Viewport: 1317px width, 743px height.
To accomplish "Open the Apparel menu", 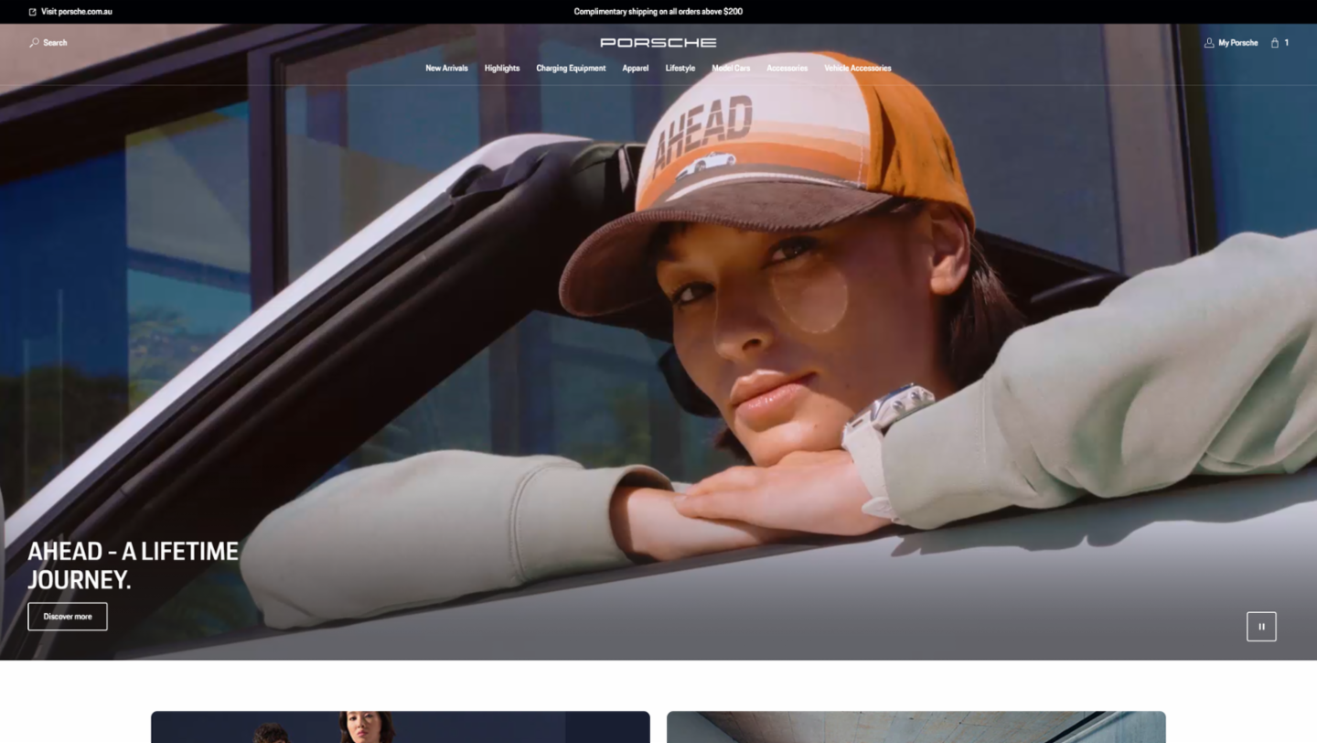I will point(636,69).
